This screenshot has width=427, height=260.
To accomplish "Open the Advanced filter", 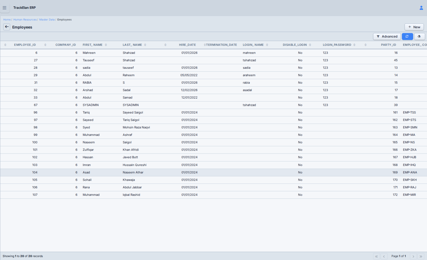I will [x=387, y=36].
